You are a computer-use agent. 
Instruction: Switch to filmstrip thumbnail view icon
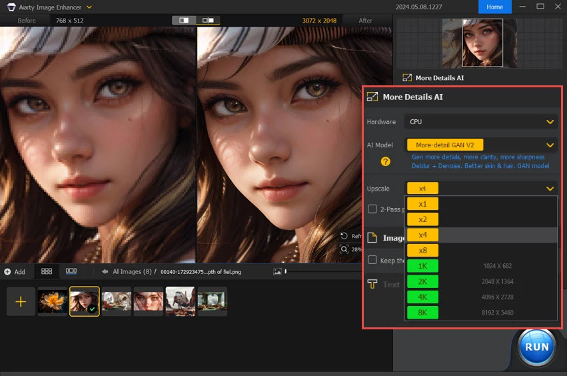pos(71,271)
